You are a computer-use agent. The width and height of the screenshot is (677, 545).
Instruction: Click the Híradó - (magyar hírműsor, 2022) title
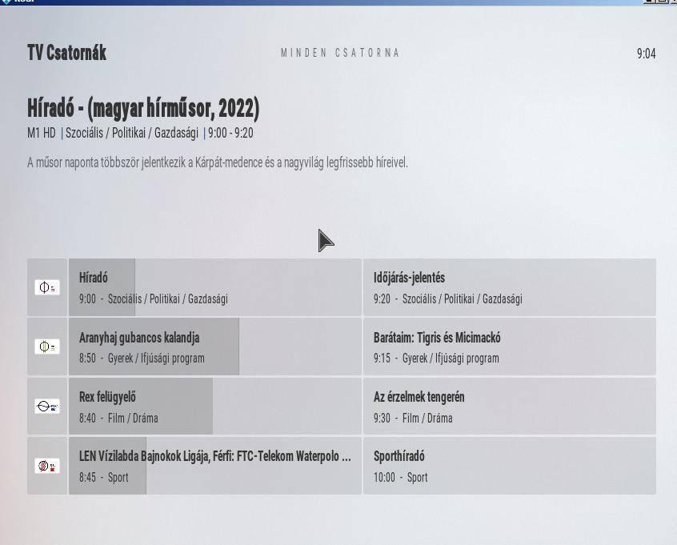tap(143, 108)
